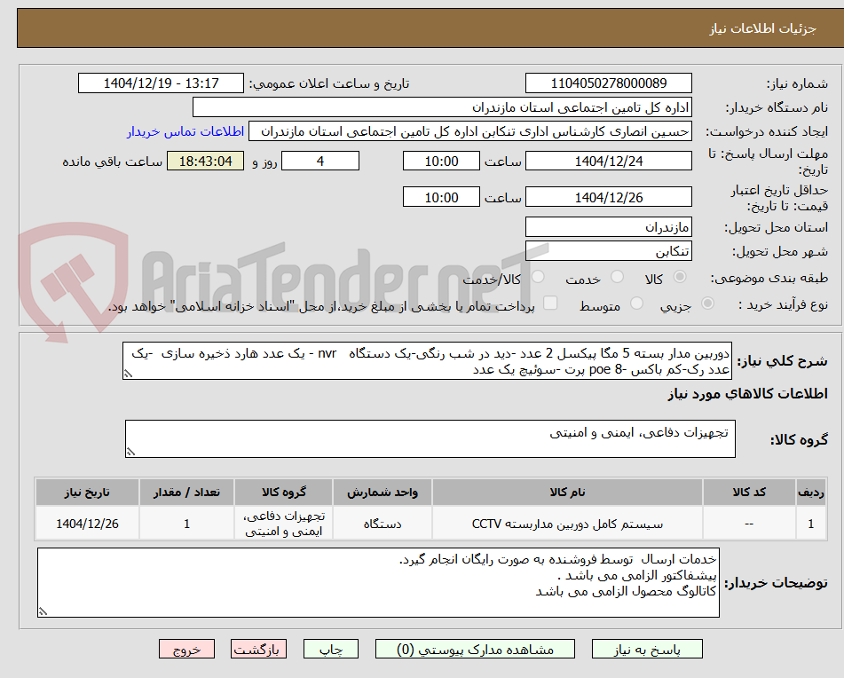
Task: Click the request creator name field
Action: click(469, 132)
